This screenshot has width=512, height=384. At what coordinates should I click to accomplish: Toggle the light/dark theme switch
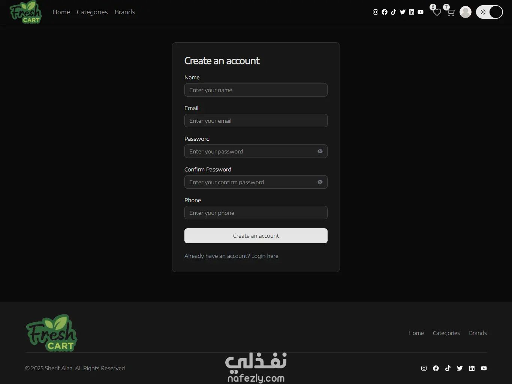490,12
